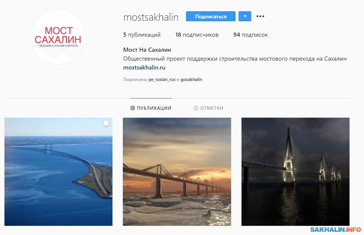The width and height of the screenshot is (364, 235).
Task: Open the night cable-stayed bridge post
Action: click(296, 172)
